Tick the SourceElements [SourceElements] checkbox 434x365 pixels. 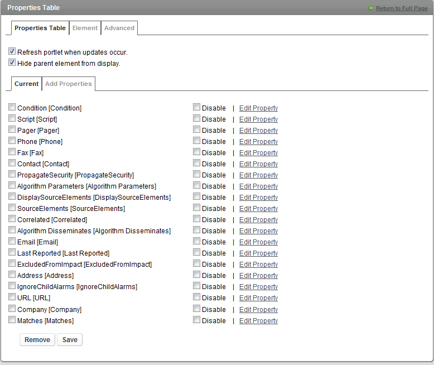[12, 208]
